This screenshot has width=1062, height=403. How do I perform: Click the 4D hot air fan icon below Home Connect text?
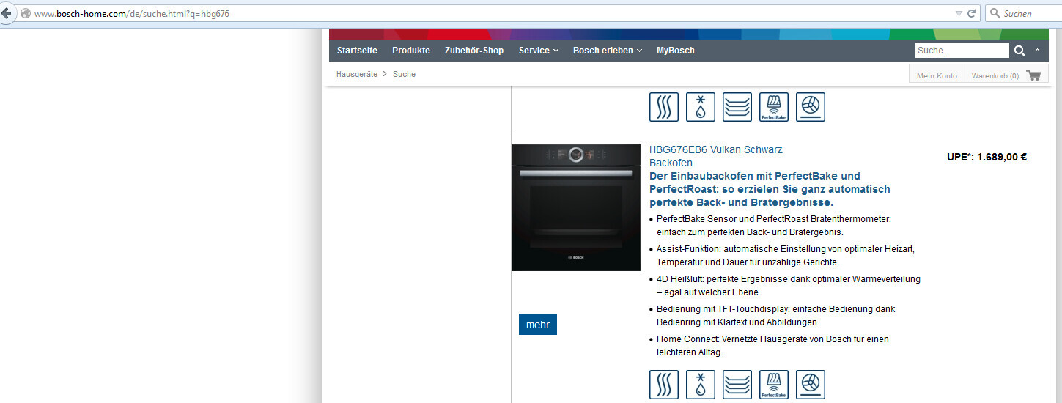(811, 385)
